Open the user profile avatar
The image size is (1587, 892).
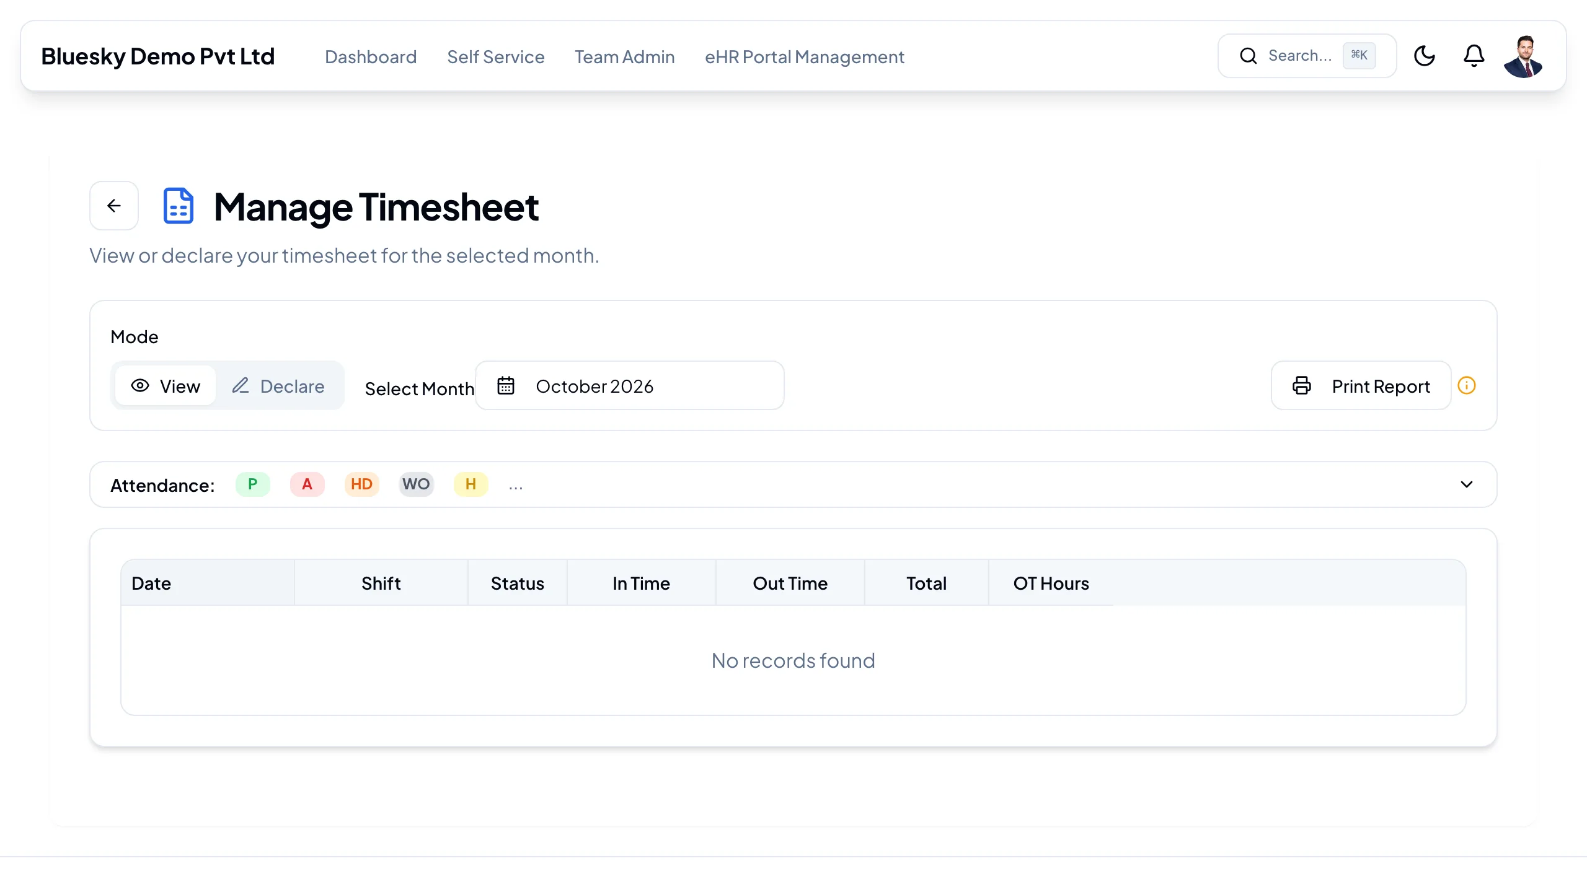tap(1523, 56)
